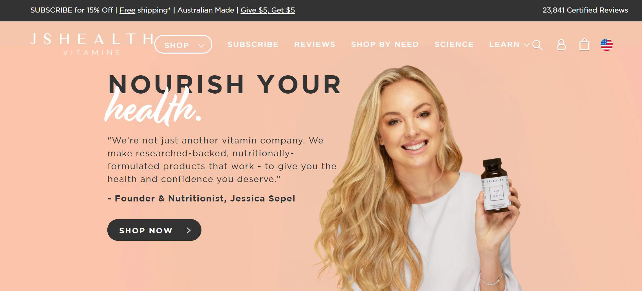The image size is (642, 291).
Task: Open the Give $5, Get $5 link
Action: click(268, 10)
